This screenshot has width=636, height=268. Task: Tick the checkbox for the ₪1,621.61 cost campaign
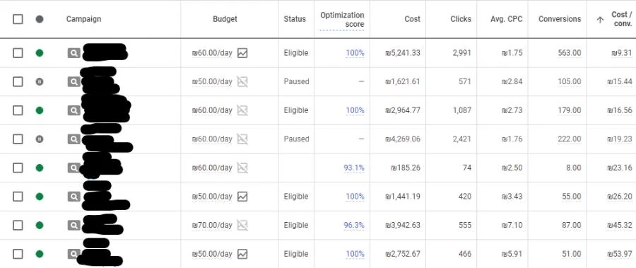click(18, 81)
